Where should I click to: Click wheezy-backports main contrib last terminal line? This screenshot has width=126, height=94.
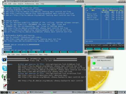click(x=50, y=81)
